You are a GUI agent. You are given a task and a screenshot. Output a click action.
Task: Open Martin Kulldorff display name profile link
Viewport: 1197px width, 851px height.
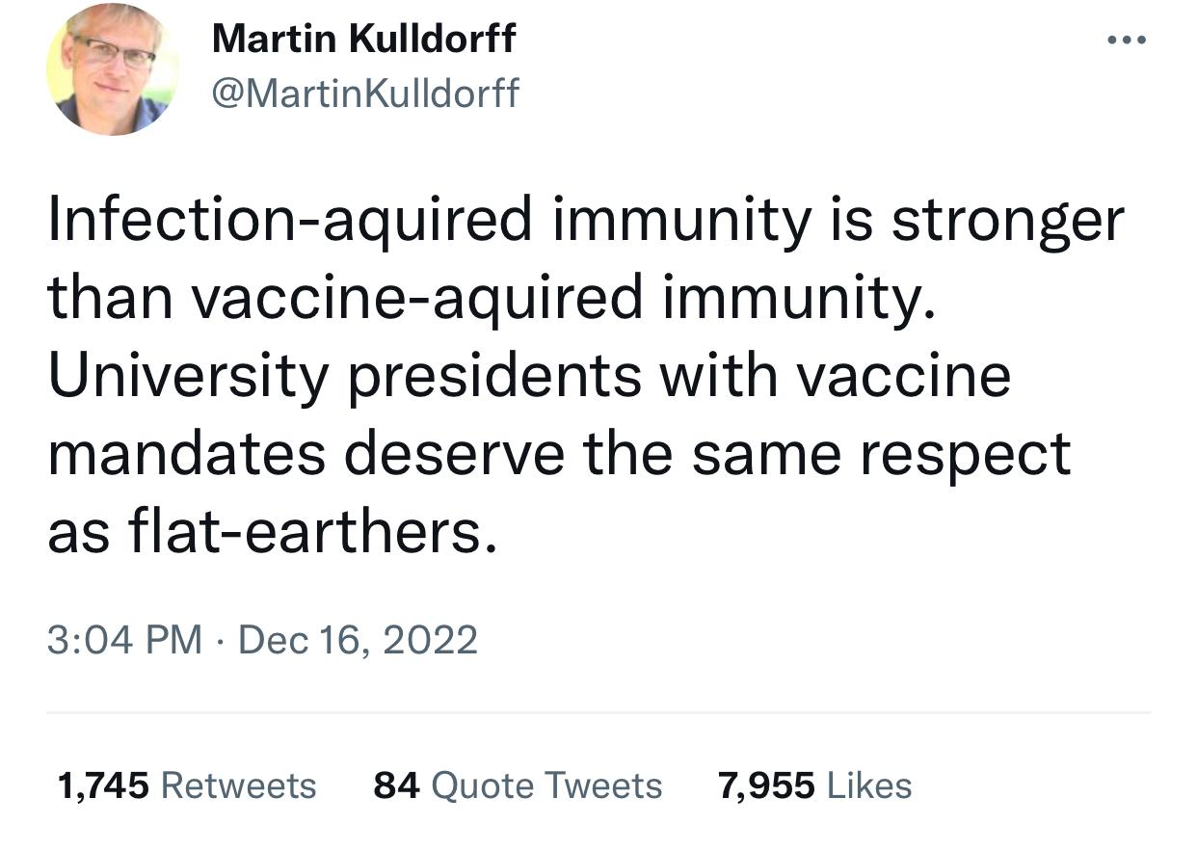pyautogui.click(x=363, y=40)
